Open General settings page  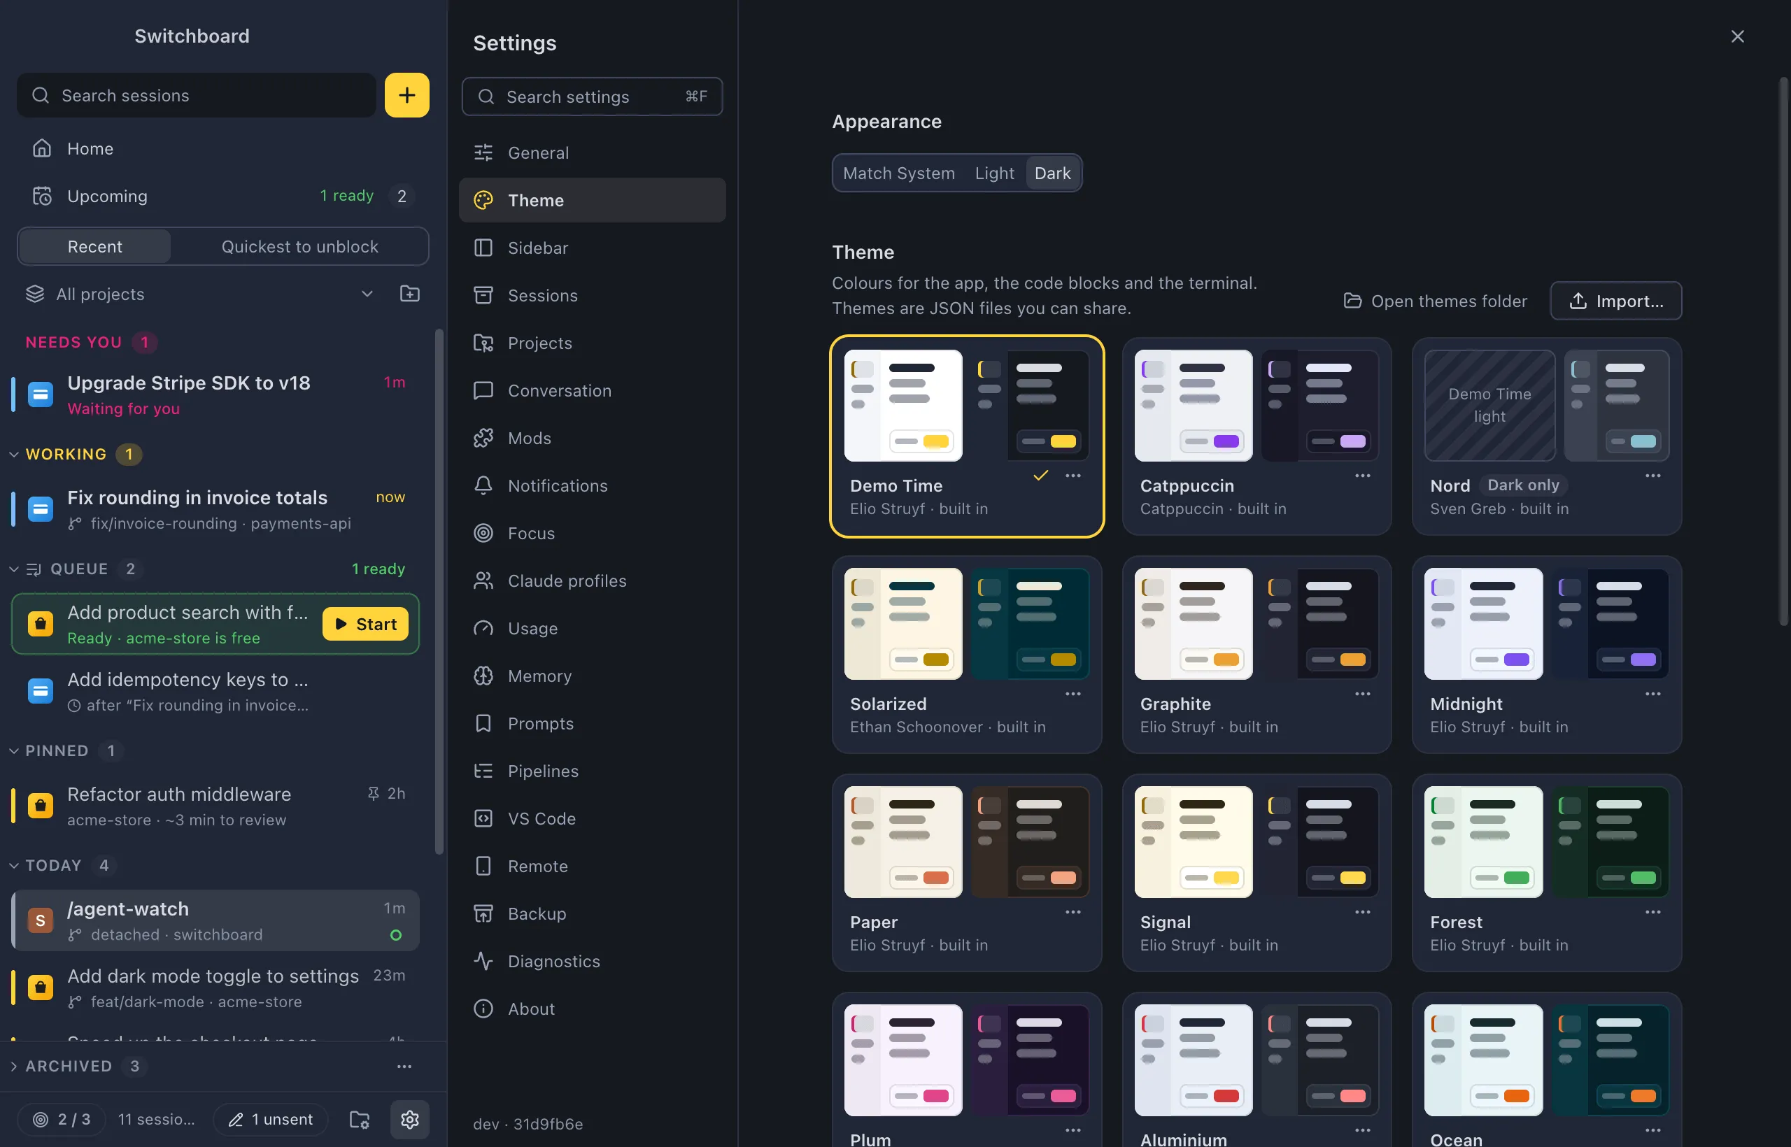(593, 152)
